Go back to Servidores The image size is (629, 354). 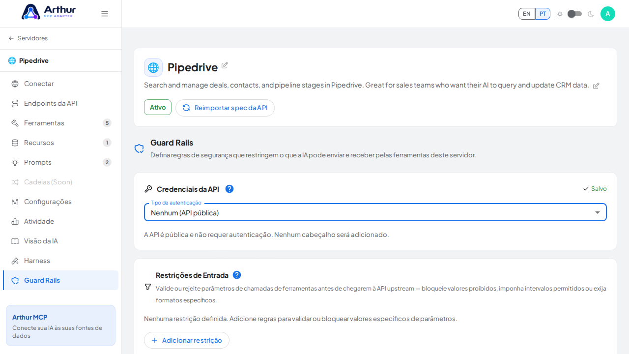tap(28, 38)
